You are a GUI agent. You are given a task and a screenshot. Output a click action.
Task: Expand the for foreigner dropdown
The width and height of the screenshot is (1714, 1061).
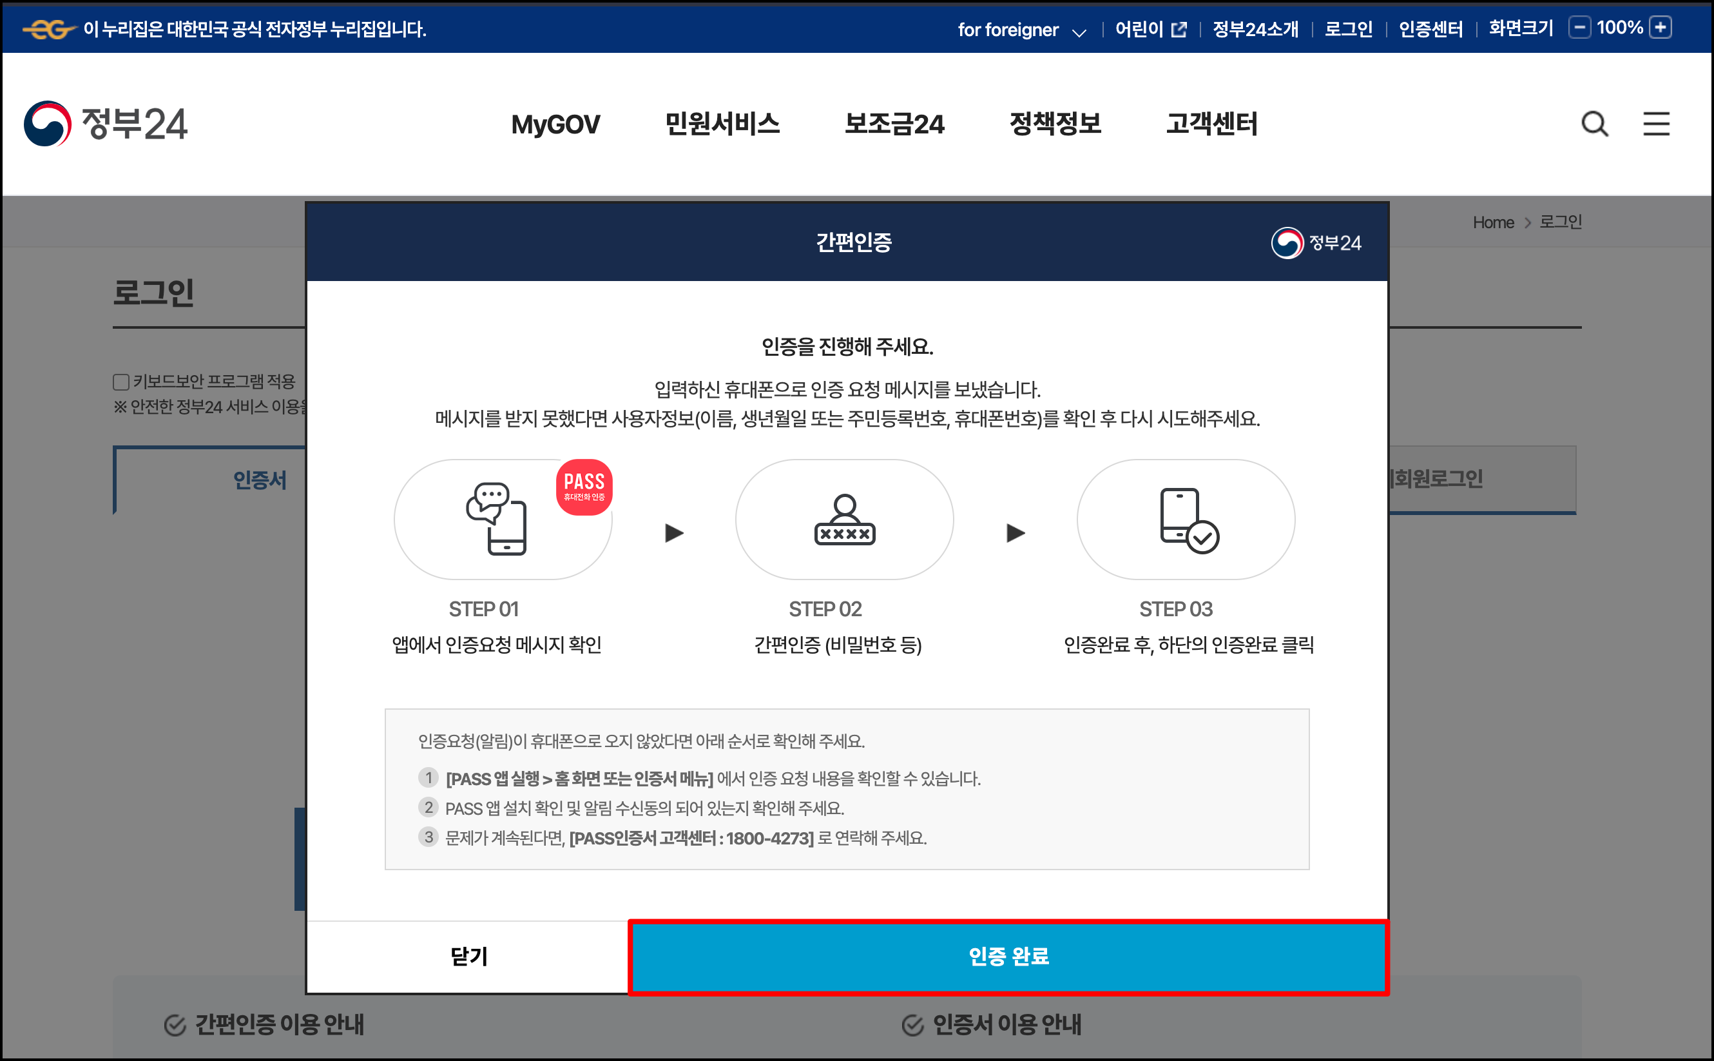pos(1022,30)
